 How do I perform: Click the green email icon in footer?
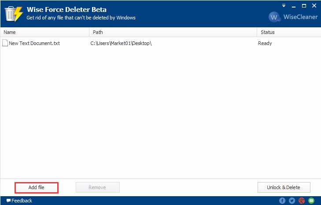tap(311, 201)
